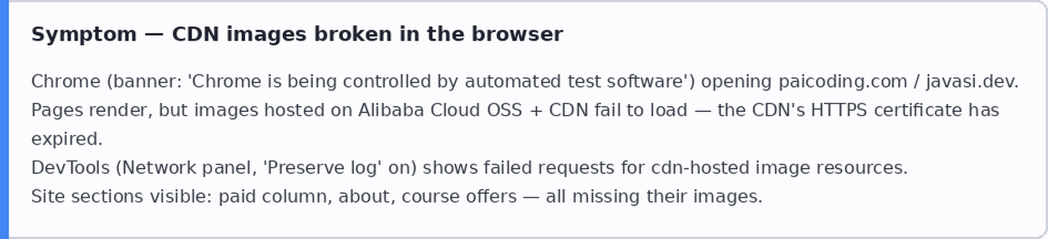Click the word 'browser' in the heading
Viewport: 1048px width, 239px height.
click(517, 34)
